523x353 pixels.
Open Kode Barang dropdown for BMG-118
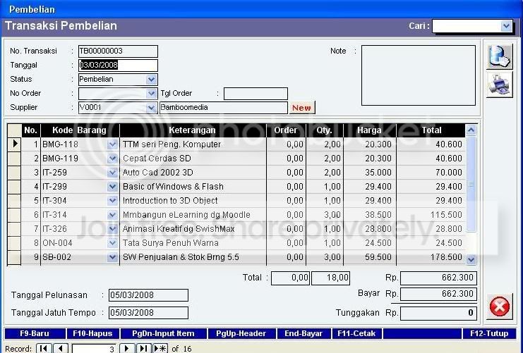point(112,144)
